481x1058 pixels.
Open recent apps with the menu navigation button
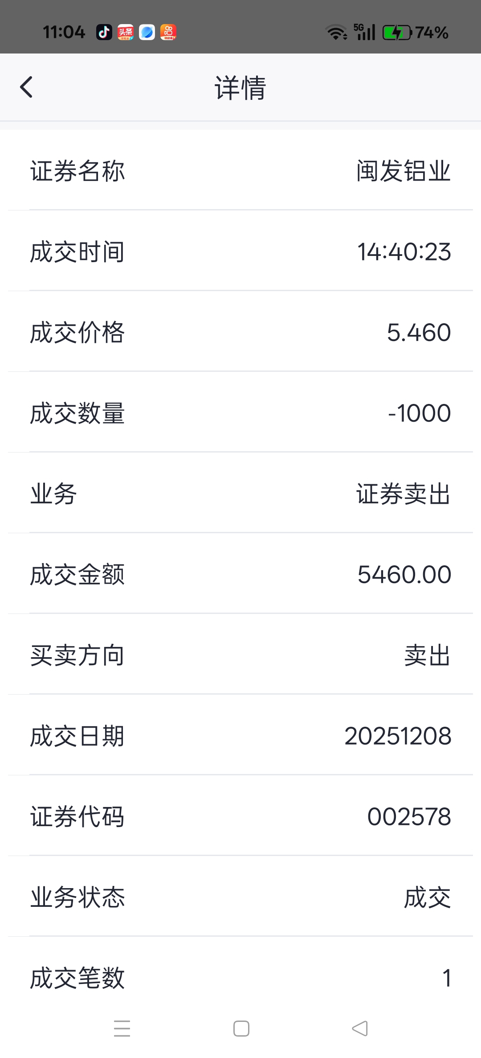tap(122, 1029)
